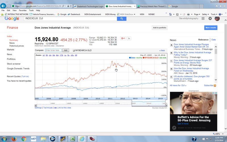Open the View menu

14,11
